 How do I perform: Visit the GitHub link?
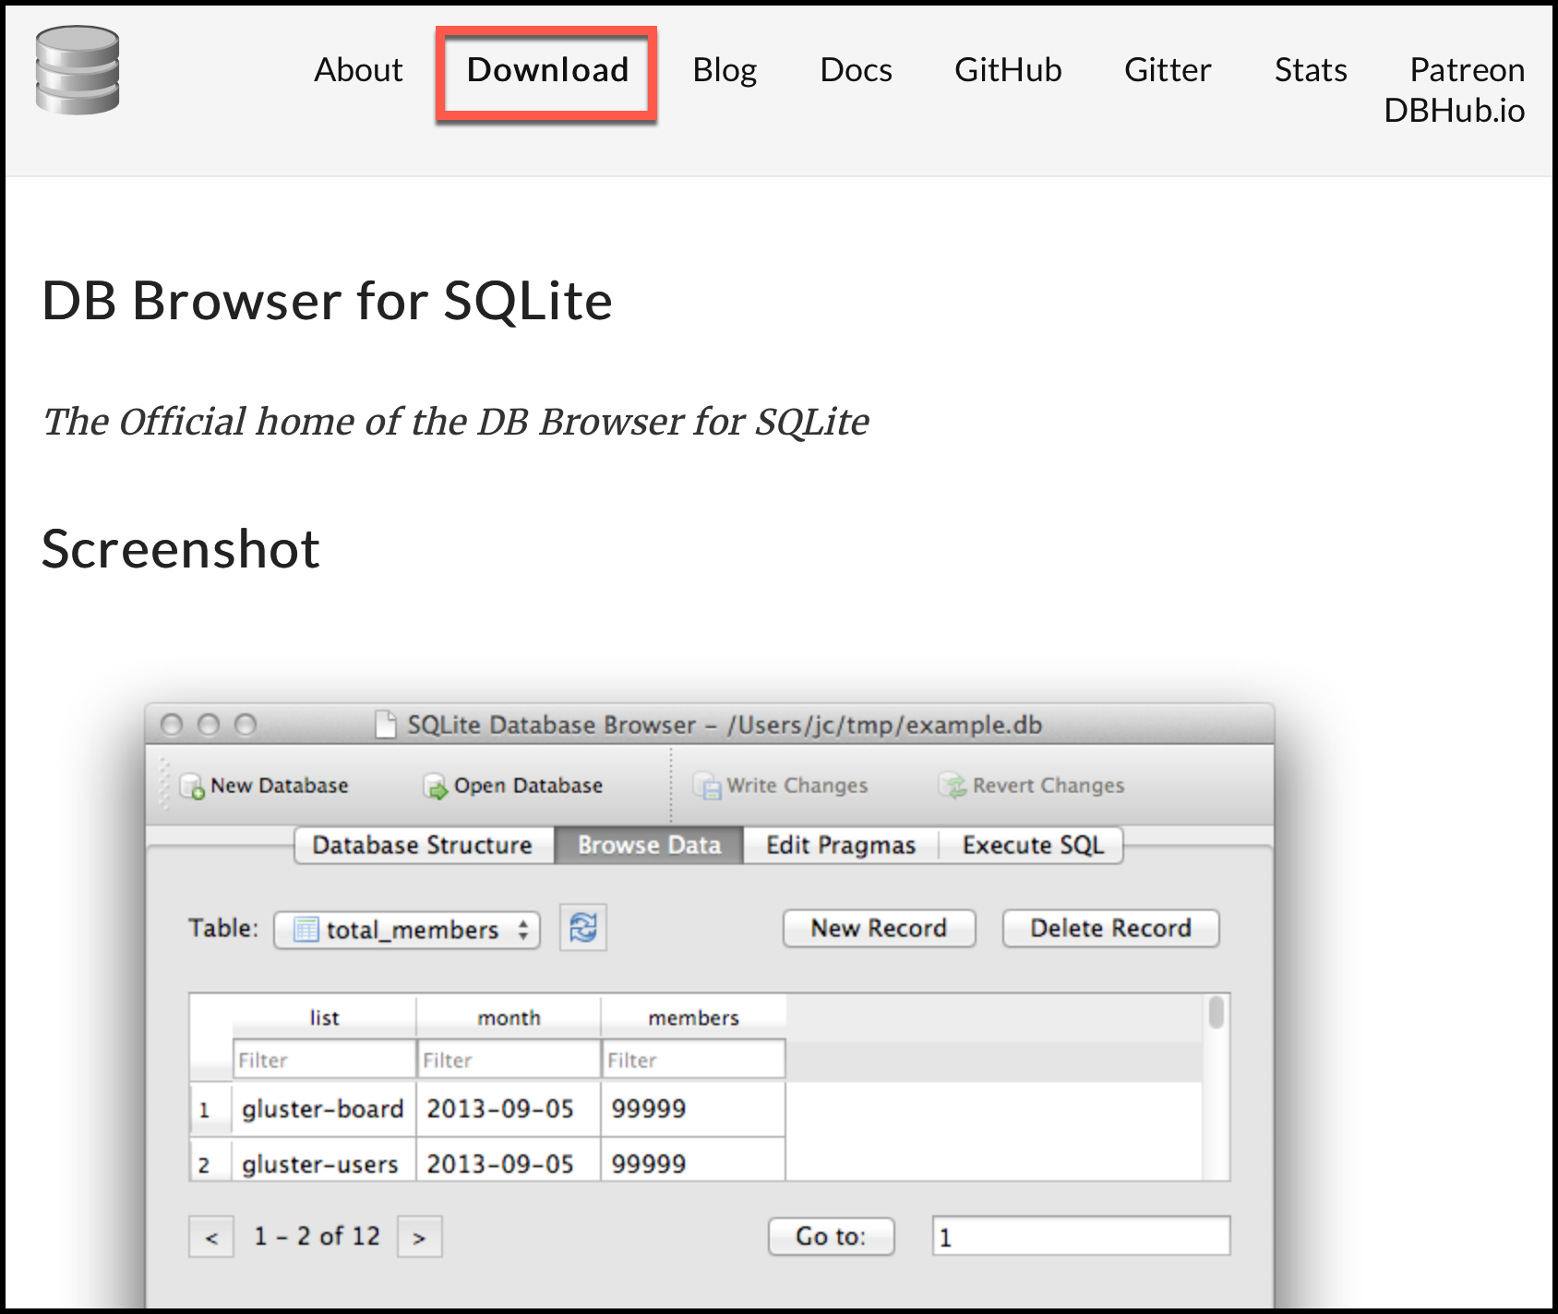(1008, 70)
